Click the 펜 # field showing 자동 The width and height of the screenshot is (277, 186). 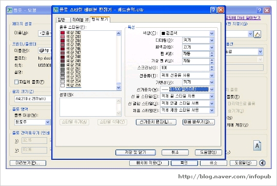(x=196, y=54)
